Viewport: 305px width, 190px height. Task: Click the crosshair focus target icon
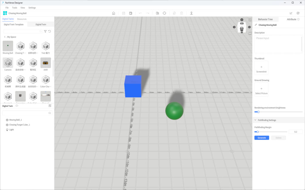point(164,13)
